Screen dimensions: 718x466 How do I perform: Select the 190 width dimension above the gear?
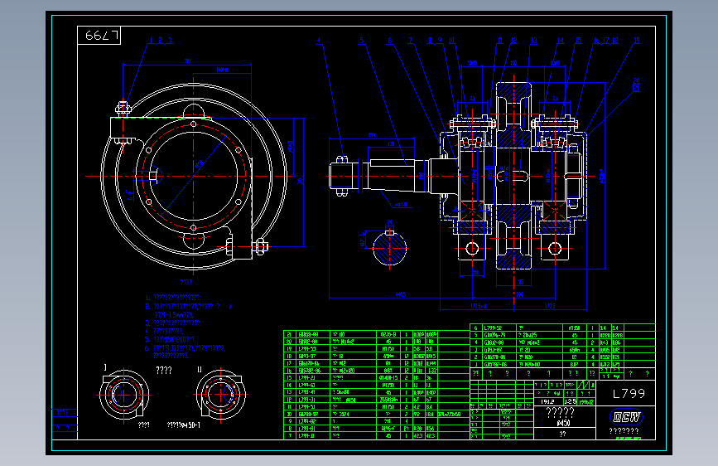point(513,63)
